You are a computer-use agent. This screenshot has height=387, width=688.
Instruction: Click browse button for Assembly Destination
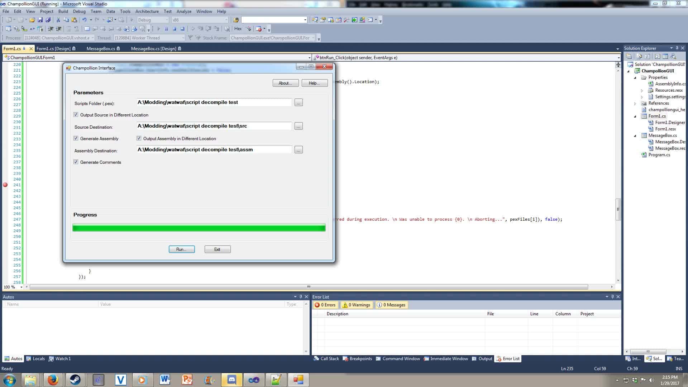[298, 150]
